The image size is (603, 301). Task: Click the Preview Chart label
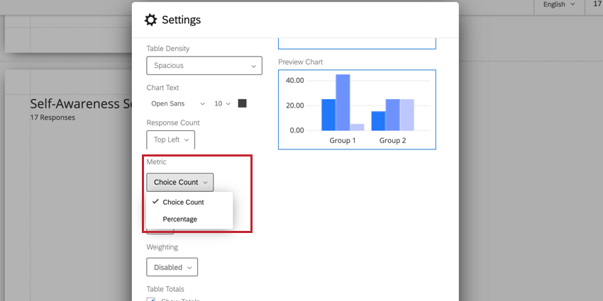(x=301, y=62)
